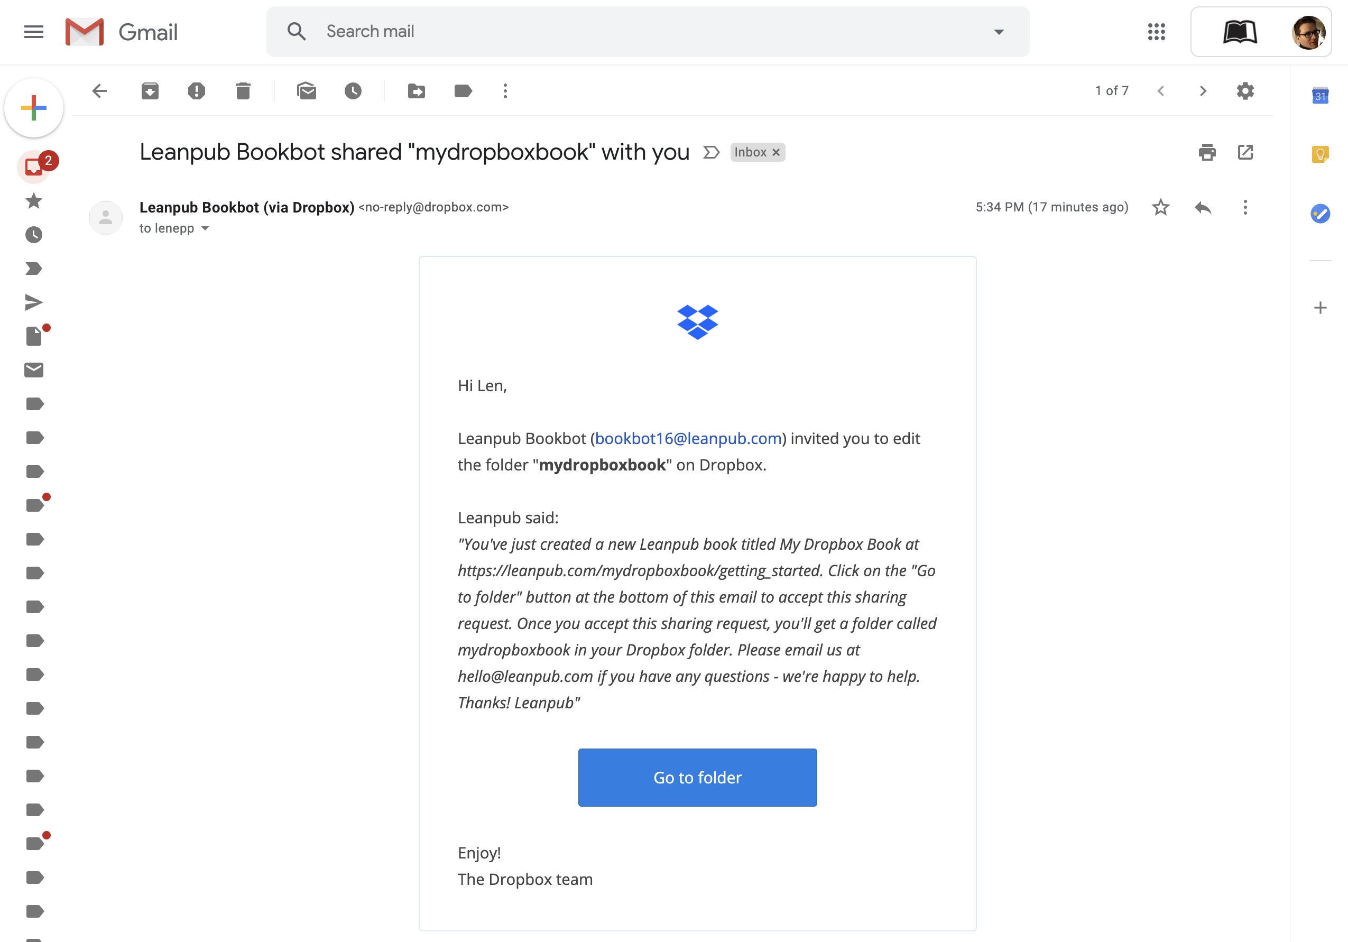
Task: Open the message's More options three-dot menu
Action: pyautogui.click(x=1245, y=207)
